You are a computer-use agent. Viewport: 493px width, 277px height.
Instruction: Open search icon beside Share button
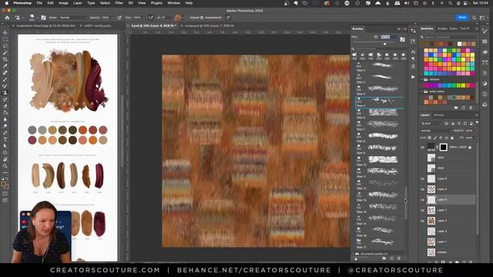click(x=475, y=18)
